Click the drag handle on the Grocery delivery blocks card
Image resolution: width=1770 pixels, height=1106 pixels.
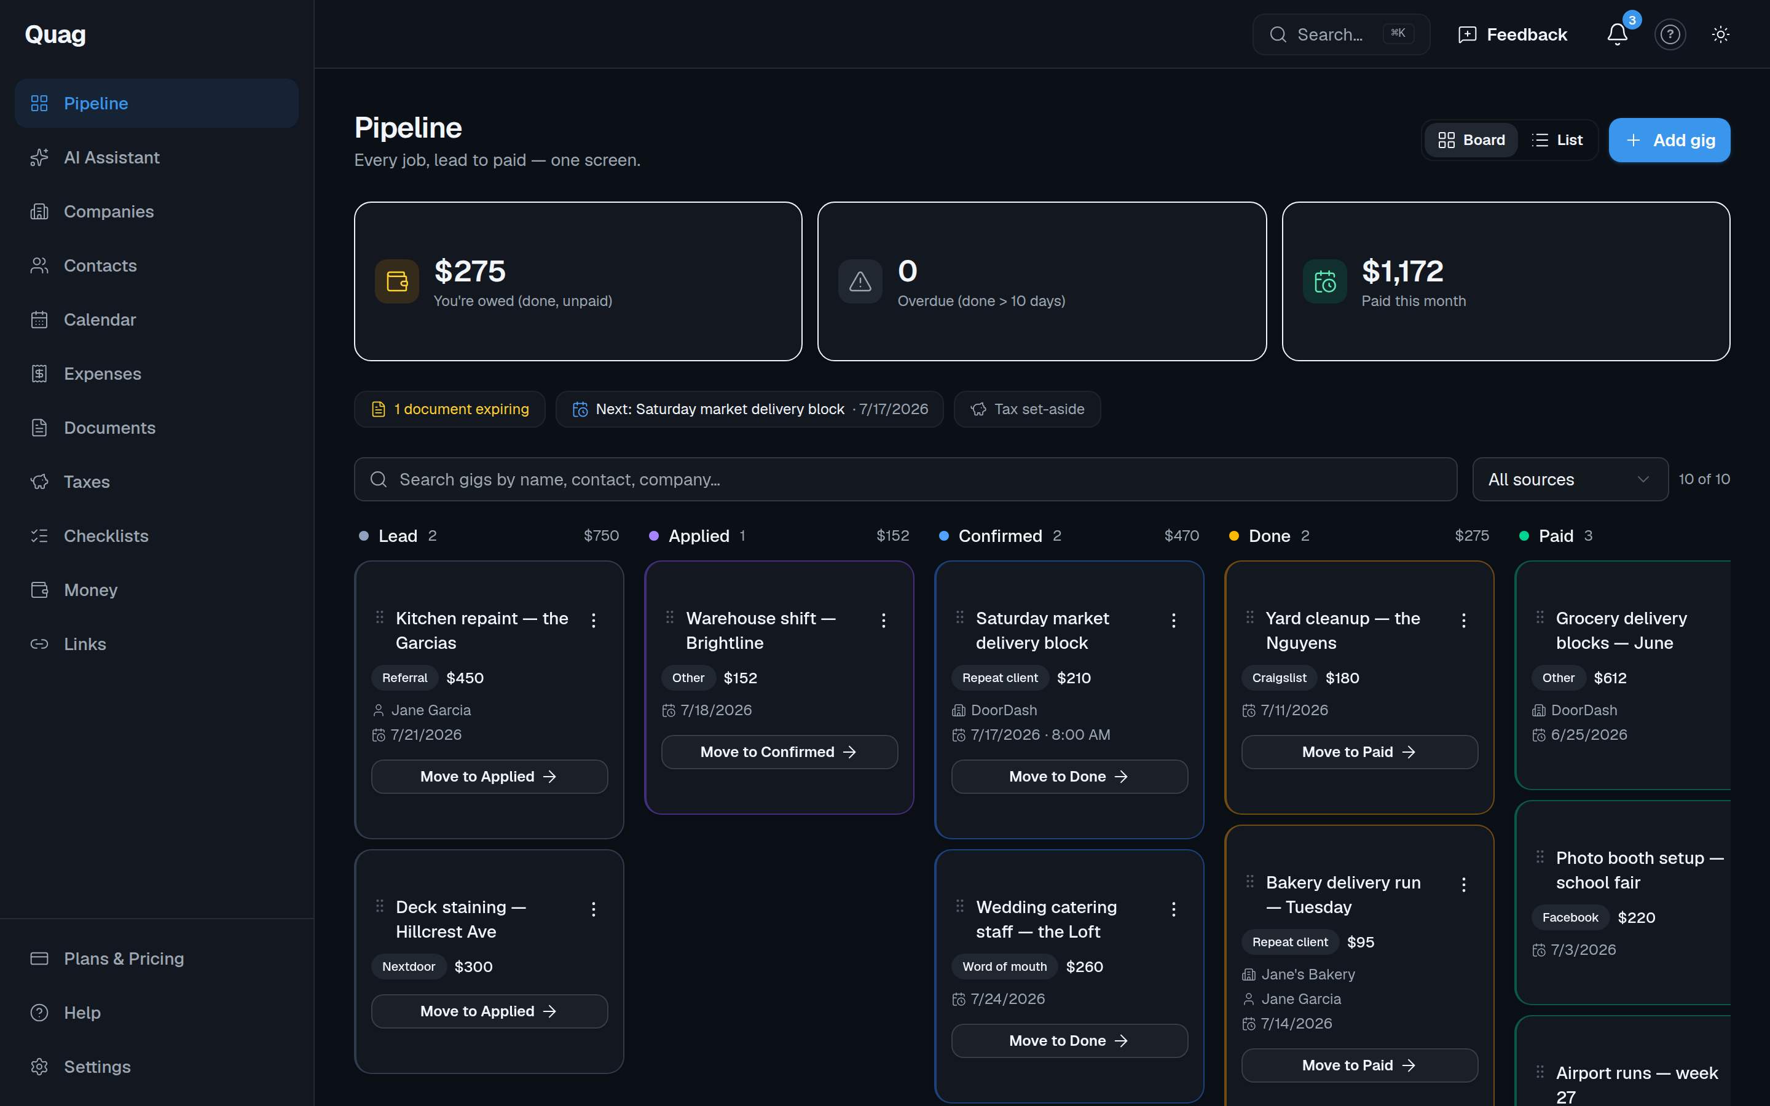(1540, 618)
